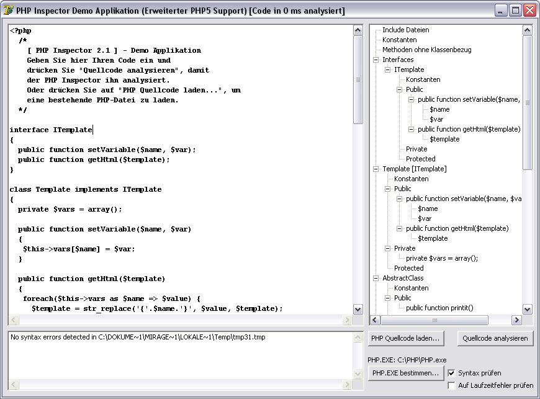Select $template under Template getHtml
540x399 pixels.
pyautogui.click(x=433, y=238)
